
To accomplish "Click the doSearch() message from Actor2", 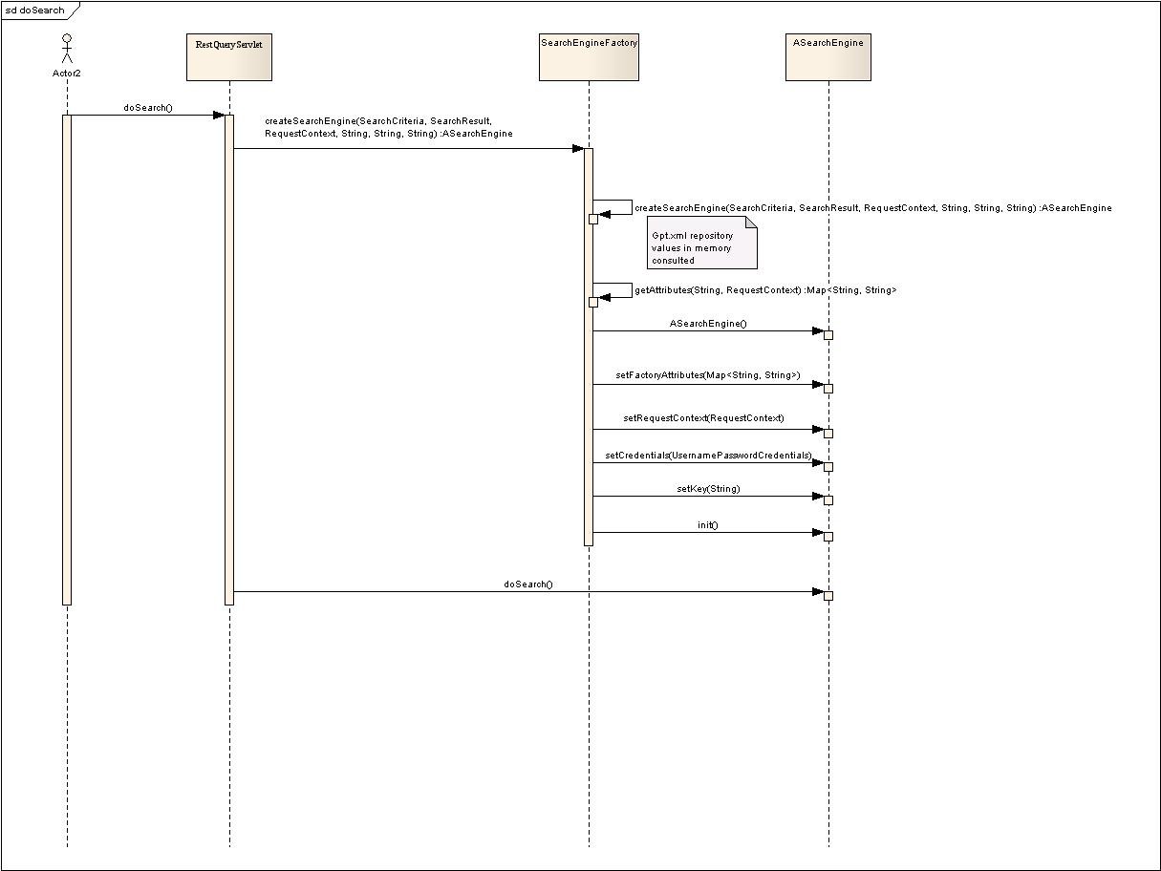I will tap(148, 108).
